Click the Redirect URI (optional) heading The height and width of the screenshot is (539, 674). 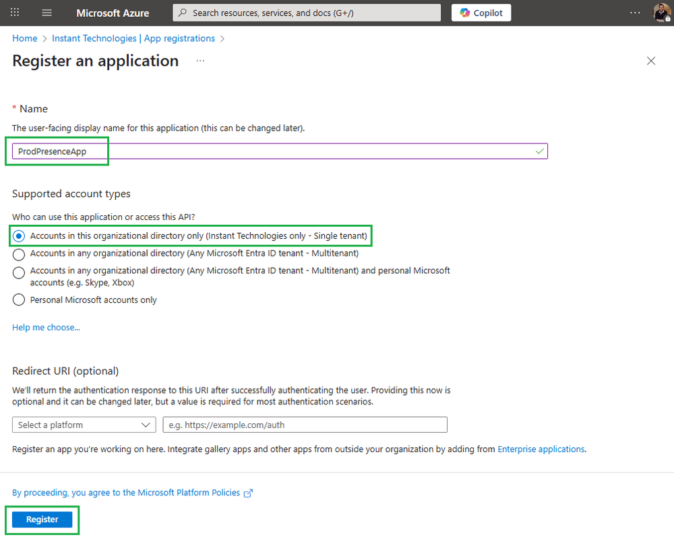tap(65, 371)
